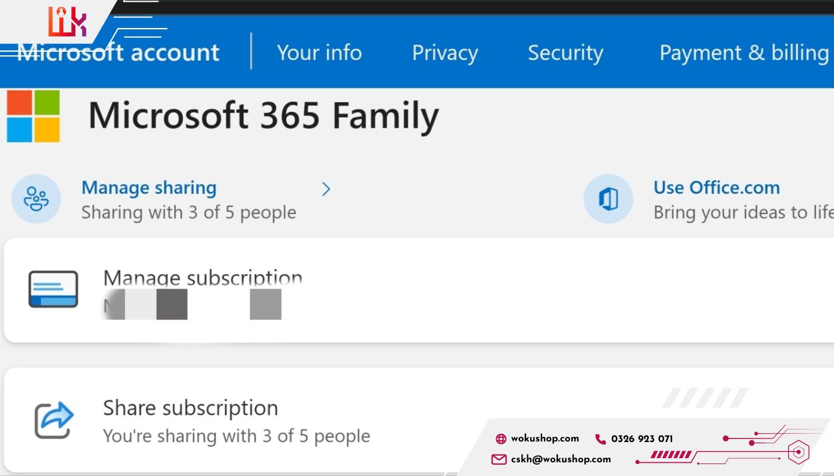This screenshot has height=476, width=834.
Task: Click 'Bring your ideas to life' text
Action: [x=743, y=212]
